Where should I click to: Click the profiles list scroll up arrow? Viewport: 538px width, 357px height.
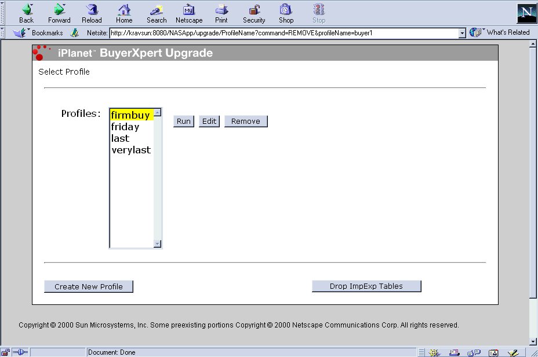158,112
